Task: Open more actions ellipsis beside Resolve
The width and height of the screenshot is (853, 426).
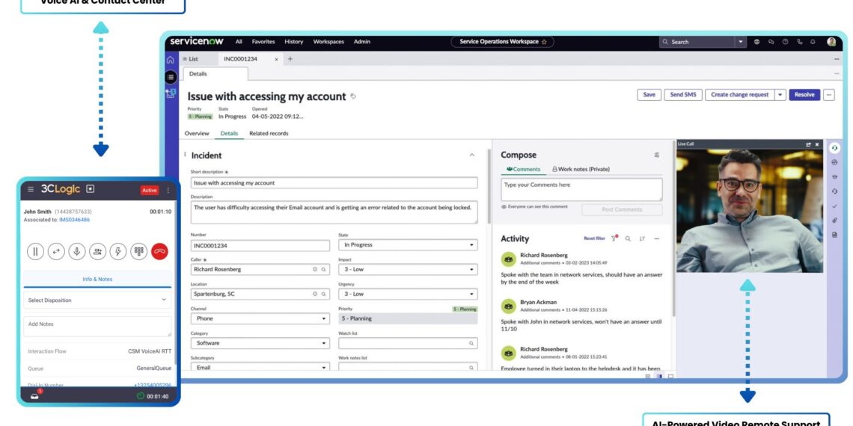Action: [x=828, y=95]
